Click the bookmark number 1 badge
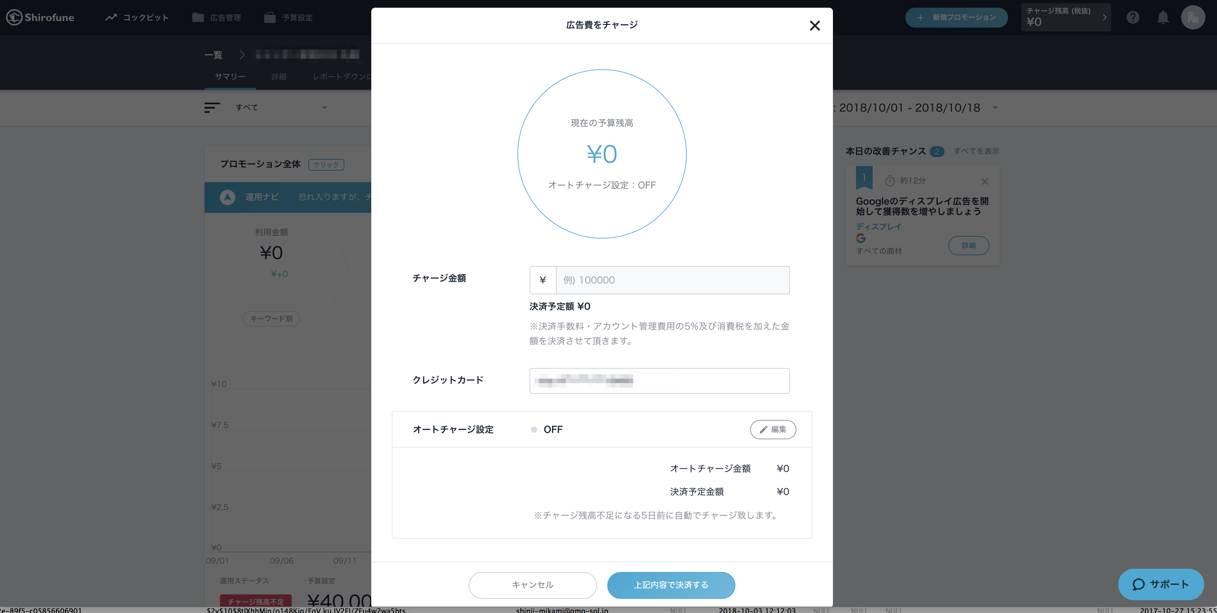The image size is (1217, 613). pos(864,178)
